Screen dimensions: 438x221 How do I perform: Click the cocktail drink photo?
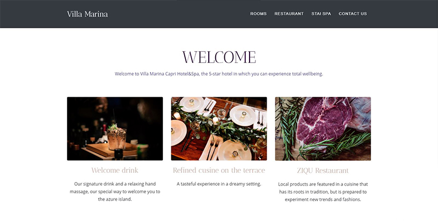pyautogui.click(x=115, y=129)
